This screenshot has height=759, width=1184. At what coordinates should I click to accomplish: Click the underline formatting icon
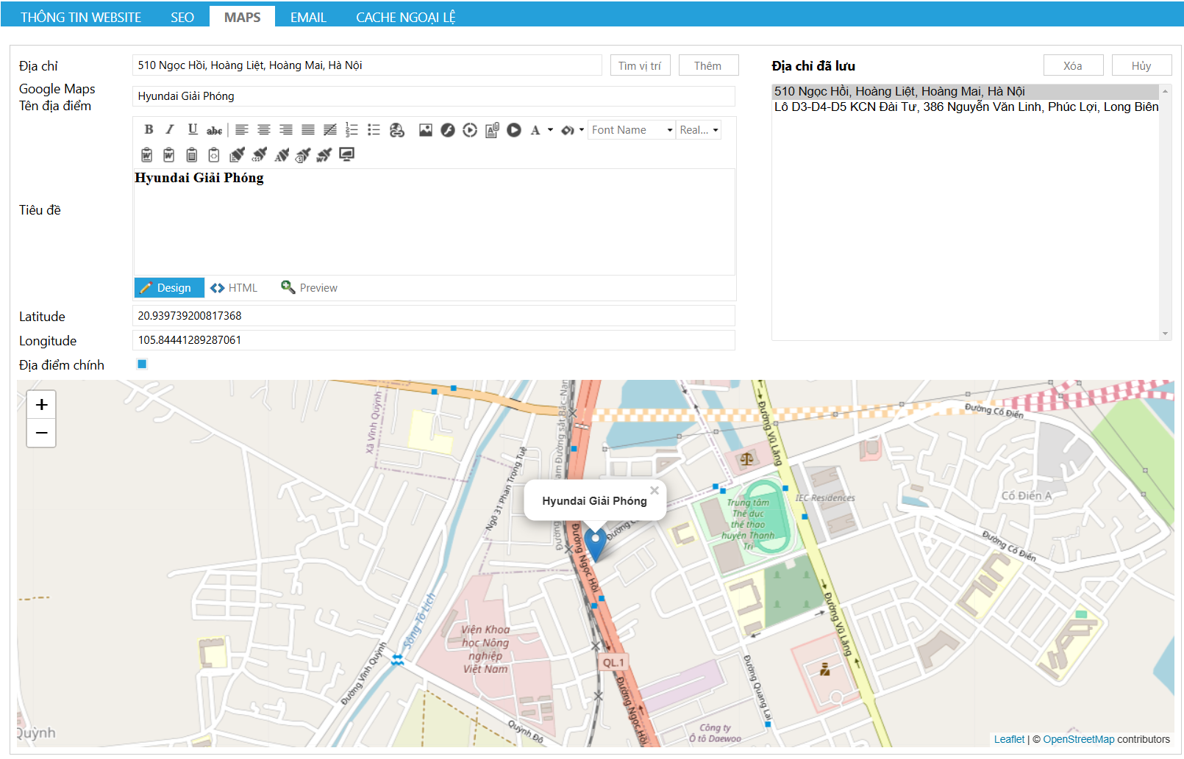click(x=192, y=130)
